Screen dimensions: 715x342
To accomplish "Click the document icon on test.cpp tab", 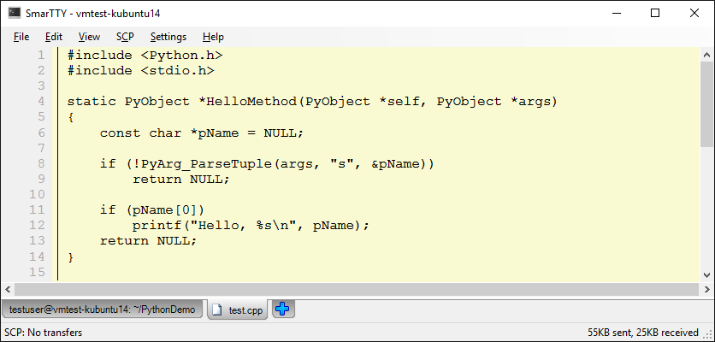I will 217,310.
